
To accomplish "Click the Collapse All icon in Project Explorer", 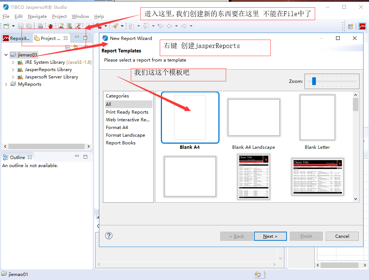I will coord(67,48).
